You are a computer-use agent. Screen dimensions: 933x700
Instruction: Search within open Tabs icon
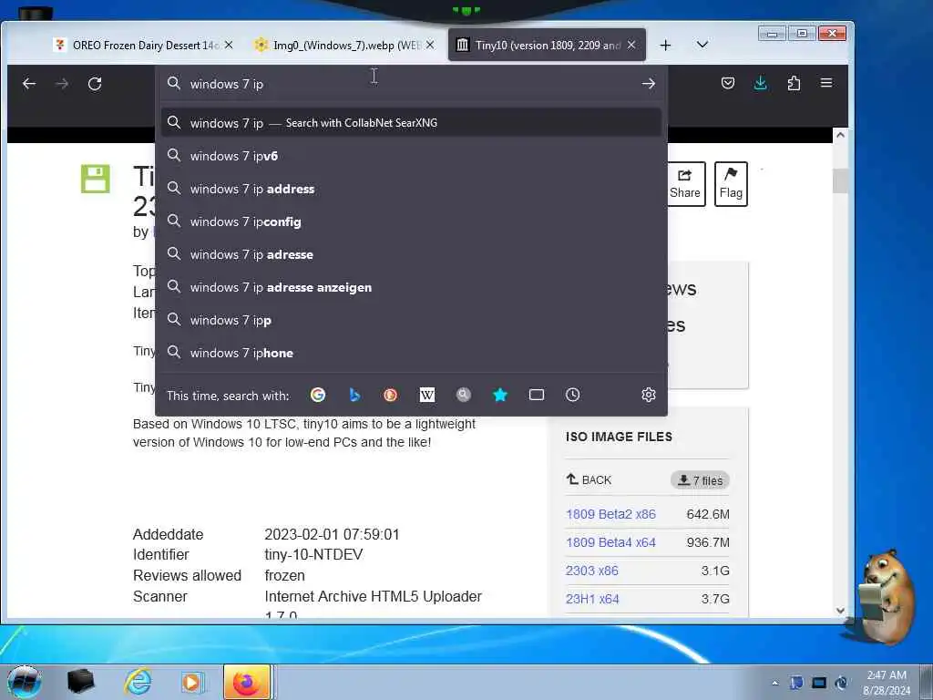tap(536, 395)
